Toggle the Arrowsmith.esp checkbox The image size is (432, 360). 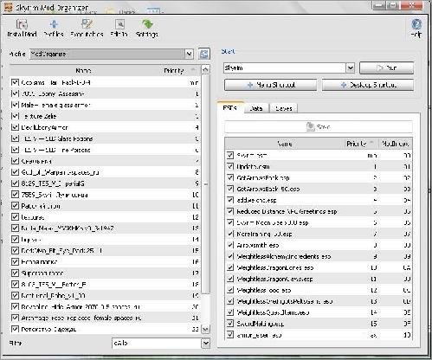click(230, 245)
